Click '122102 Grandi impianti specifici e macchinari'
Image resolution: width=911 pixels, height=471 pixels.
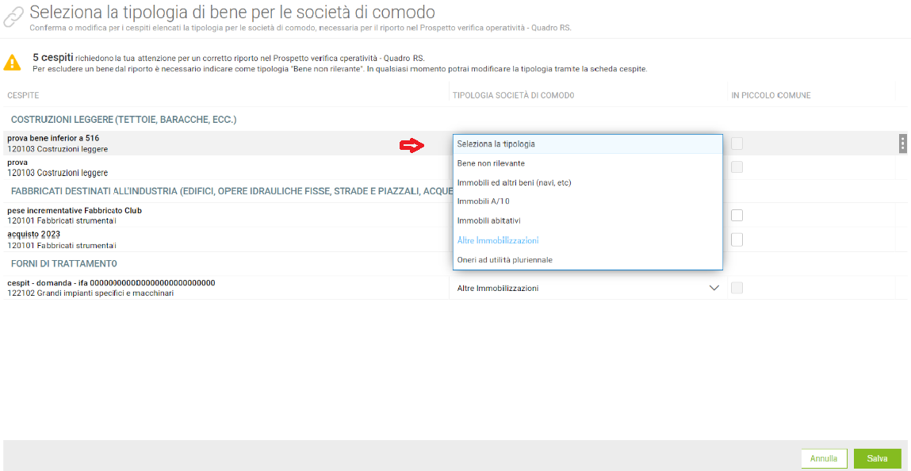click(90, 293)
